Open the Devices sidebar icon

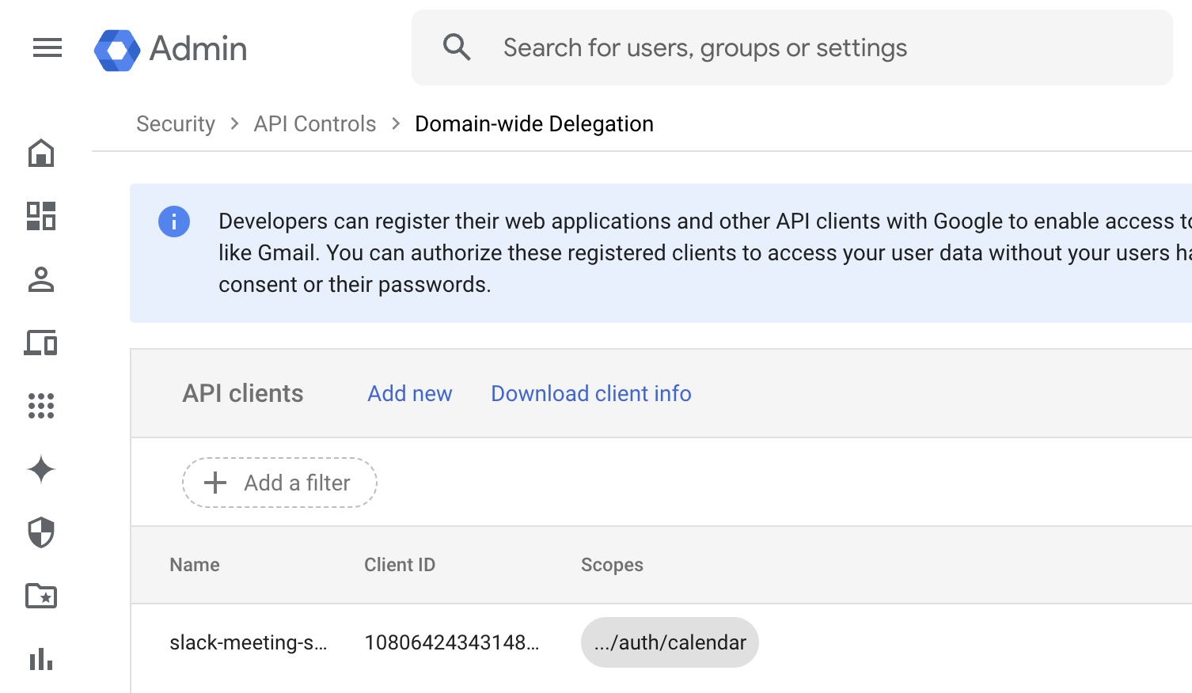[x=41, y=343]
